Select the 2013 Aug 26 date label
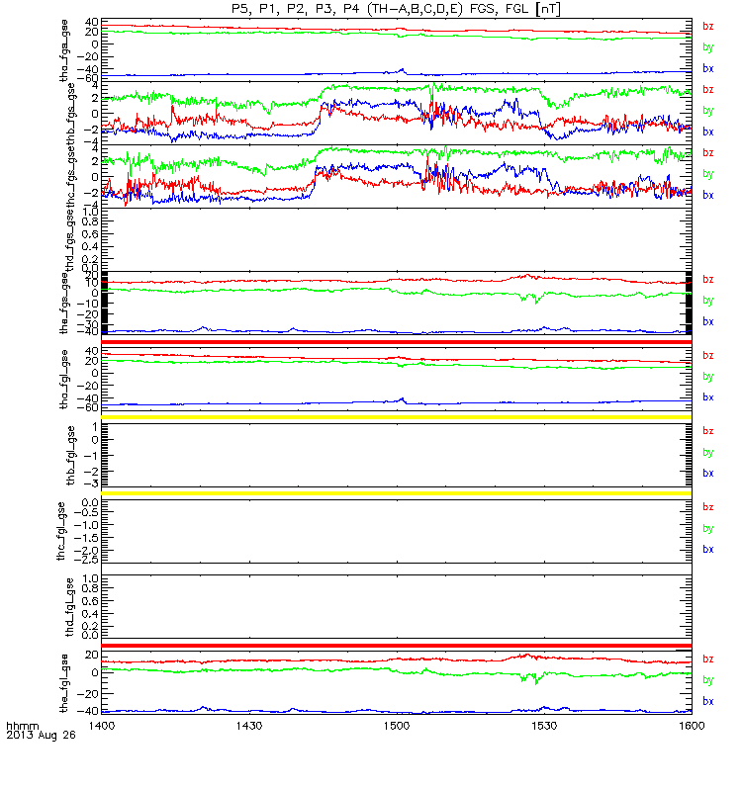The image size is (742, 791). click(41, 735)
